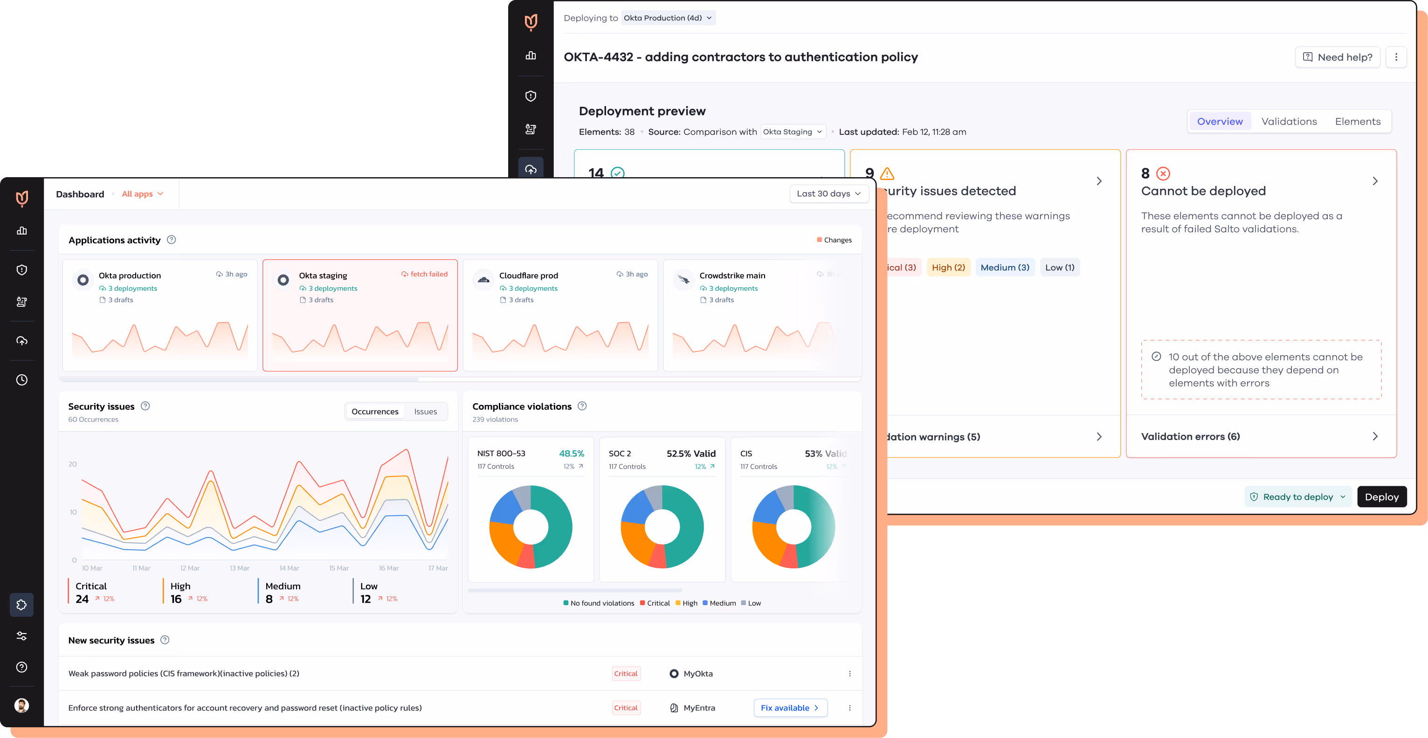Open the puzzle integrations icon in sidebar

tap(21, 605)
